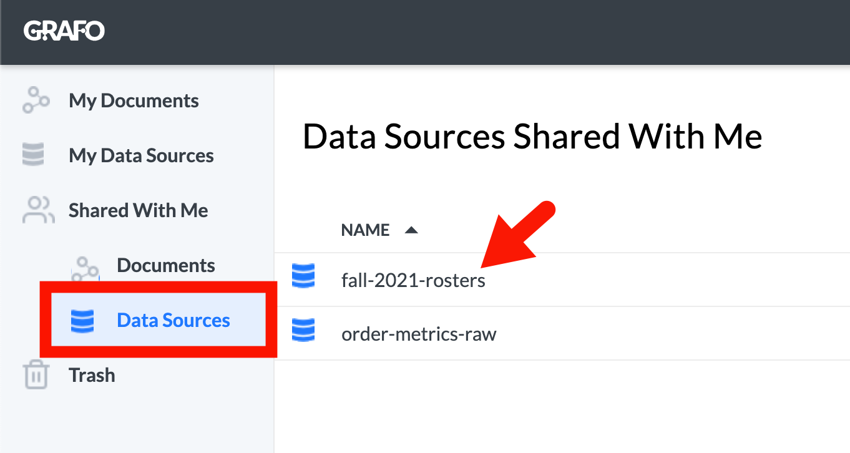Toggle the NAME column sort arrow
The height and width of the screenshot is (453, 850).
411,230
